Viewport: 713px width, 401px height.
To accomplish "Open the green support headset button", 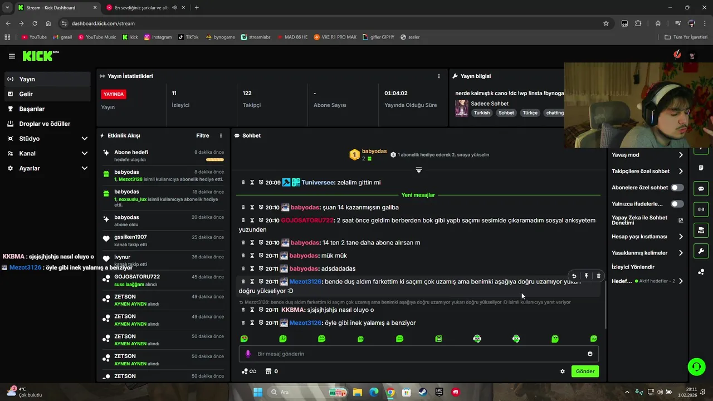I will tap(696, 366).
